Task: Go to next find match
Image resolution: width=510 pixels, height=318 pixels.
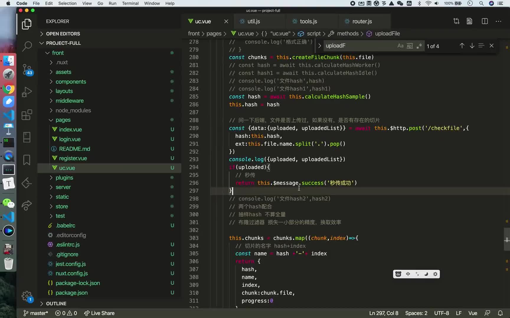Action: pos(472,46)
